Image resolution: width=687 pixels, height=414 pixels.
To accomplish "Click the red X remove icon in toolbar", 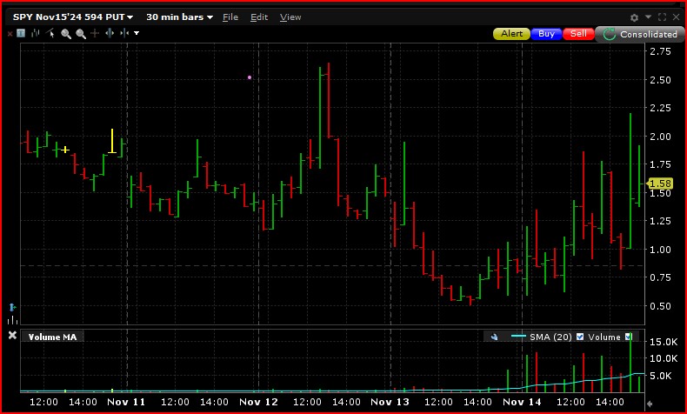I will [x=10, y=33].
